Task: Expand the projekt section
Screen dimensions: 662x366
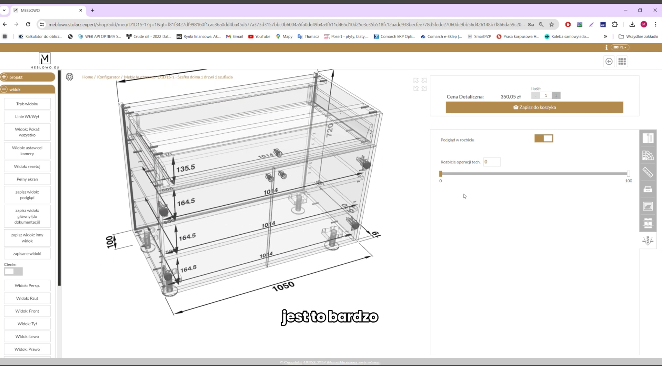Action: tap(28, 77)
